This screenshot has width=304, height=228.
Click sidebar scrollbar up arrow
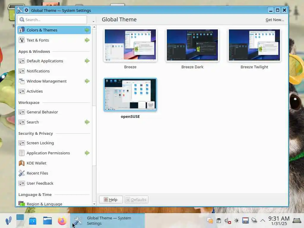[x=94, y=27]
